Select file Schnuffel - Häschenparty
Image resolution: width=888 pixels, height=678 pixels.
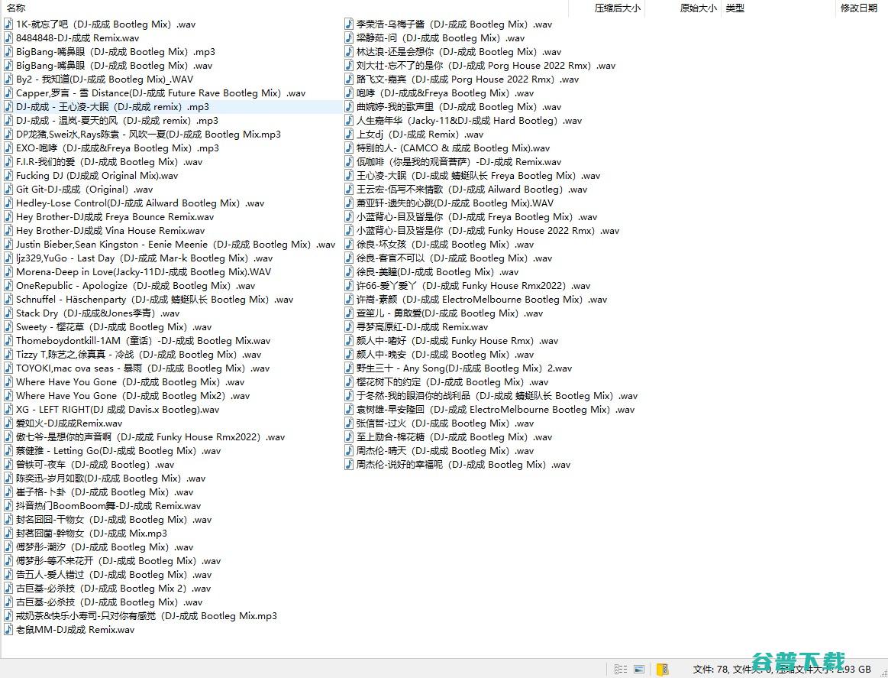point(154,300)
